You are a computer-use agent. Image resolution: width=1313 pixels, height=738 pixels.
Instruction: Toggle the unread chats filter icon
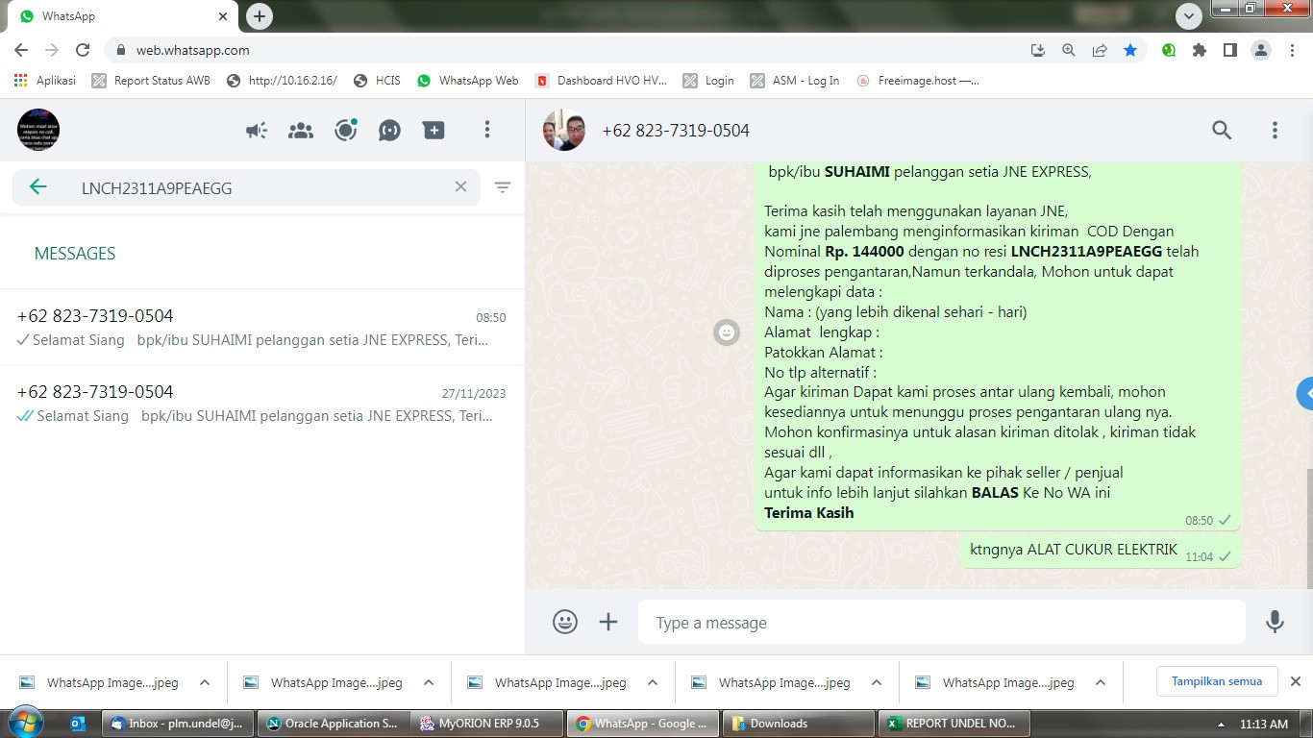coord(502,187)
